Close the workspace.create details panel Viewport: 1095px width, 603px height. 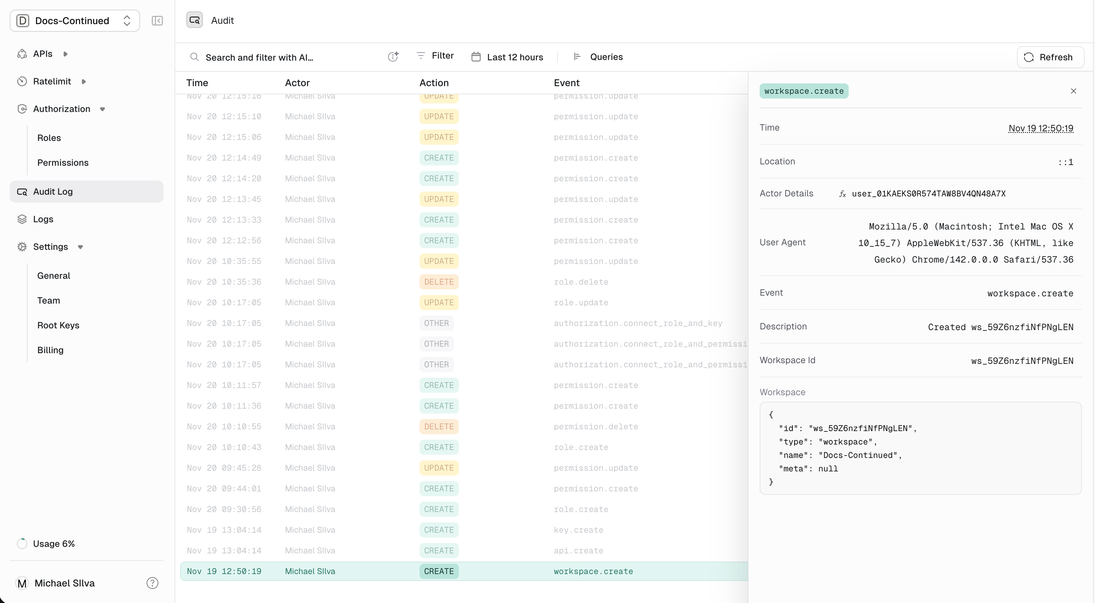(x=1073, y=91)
